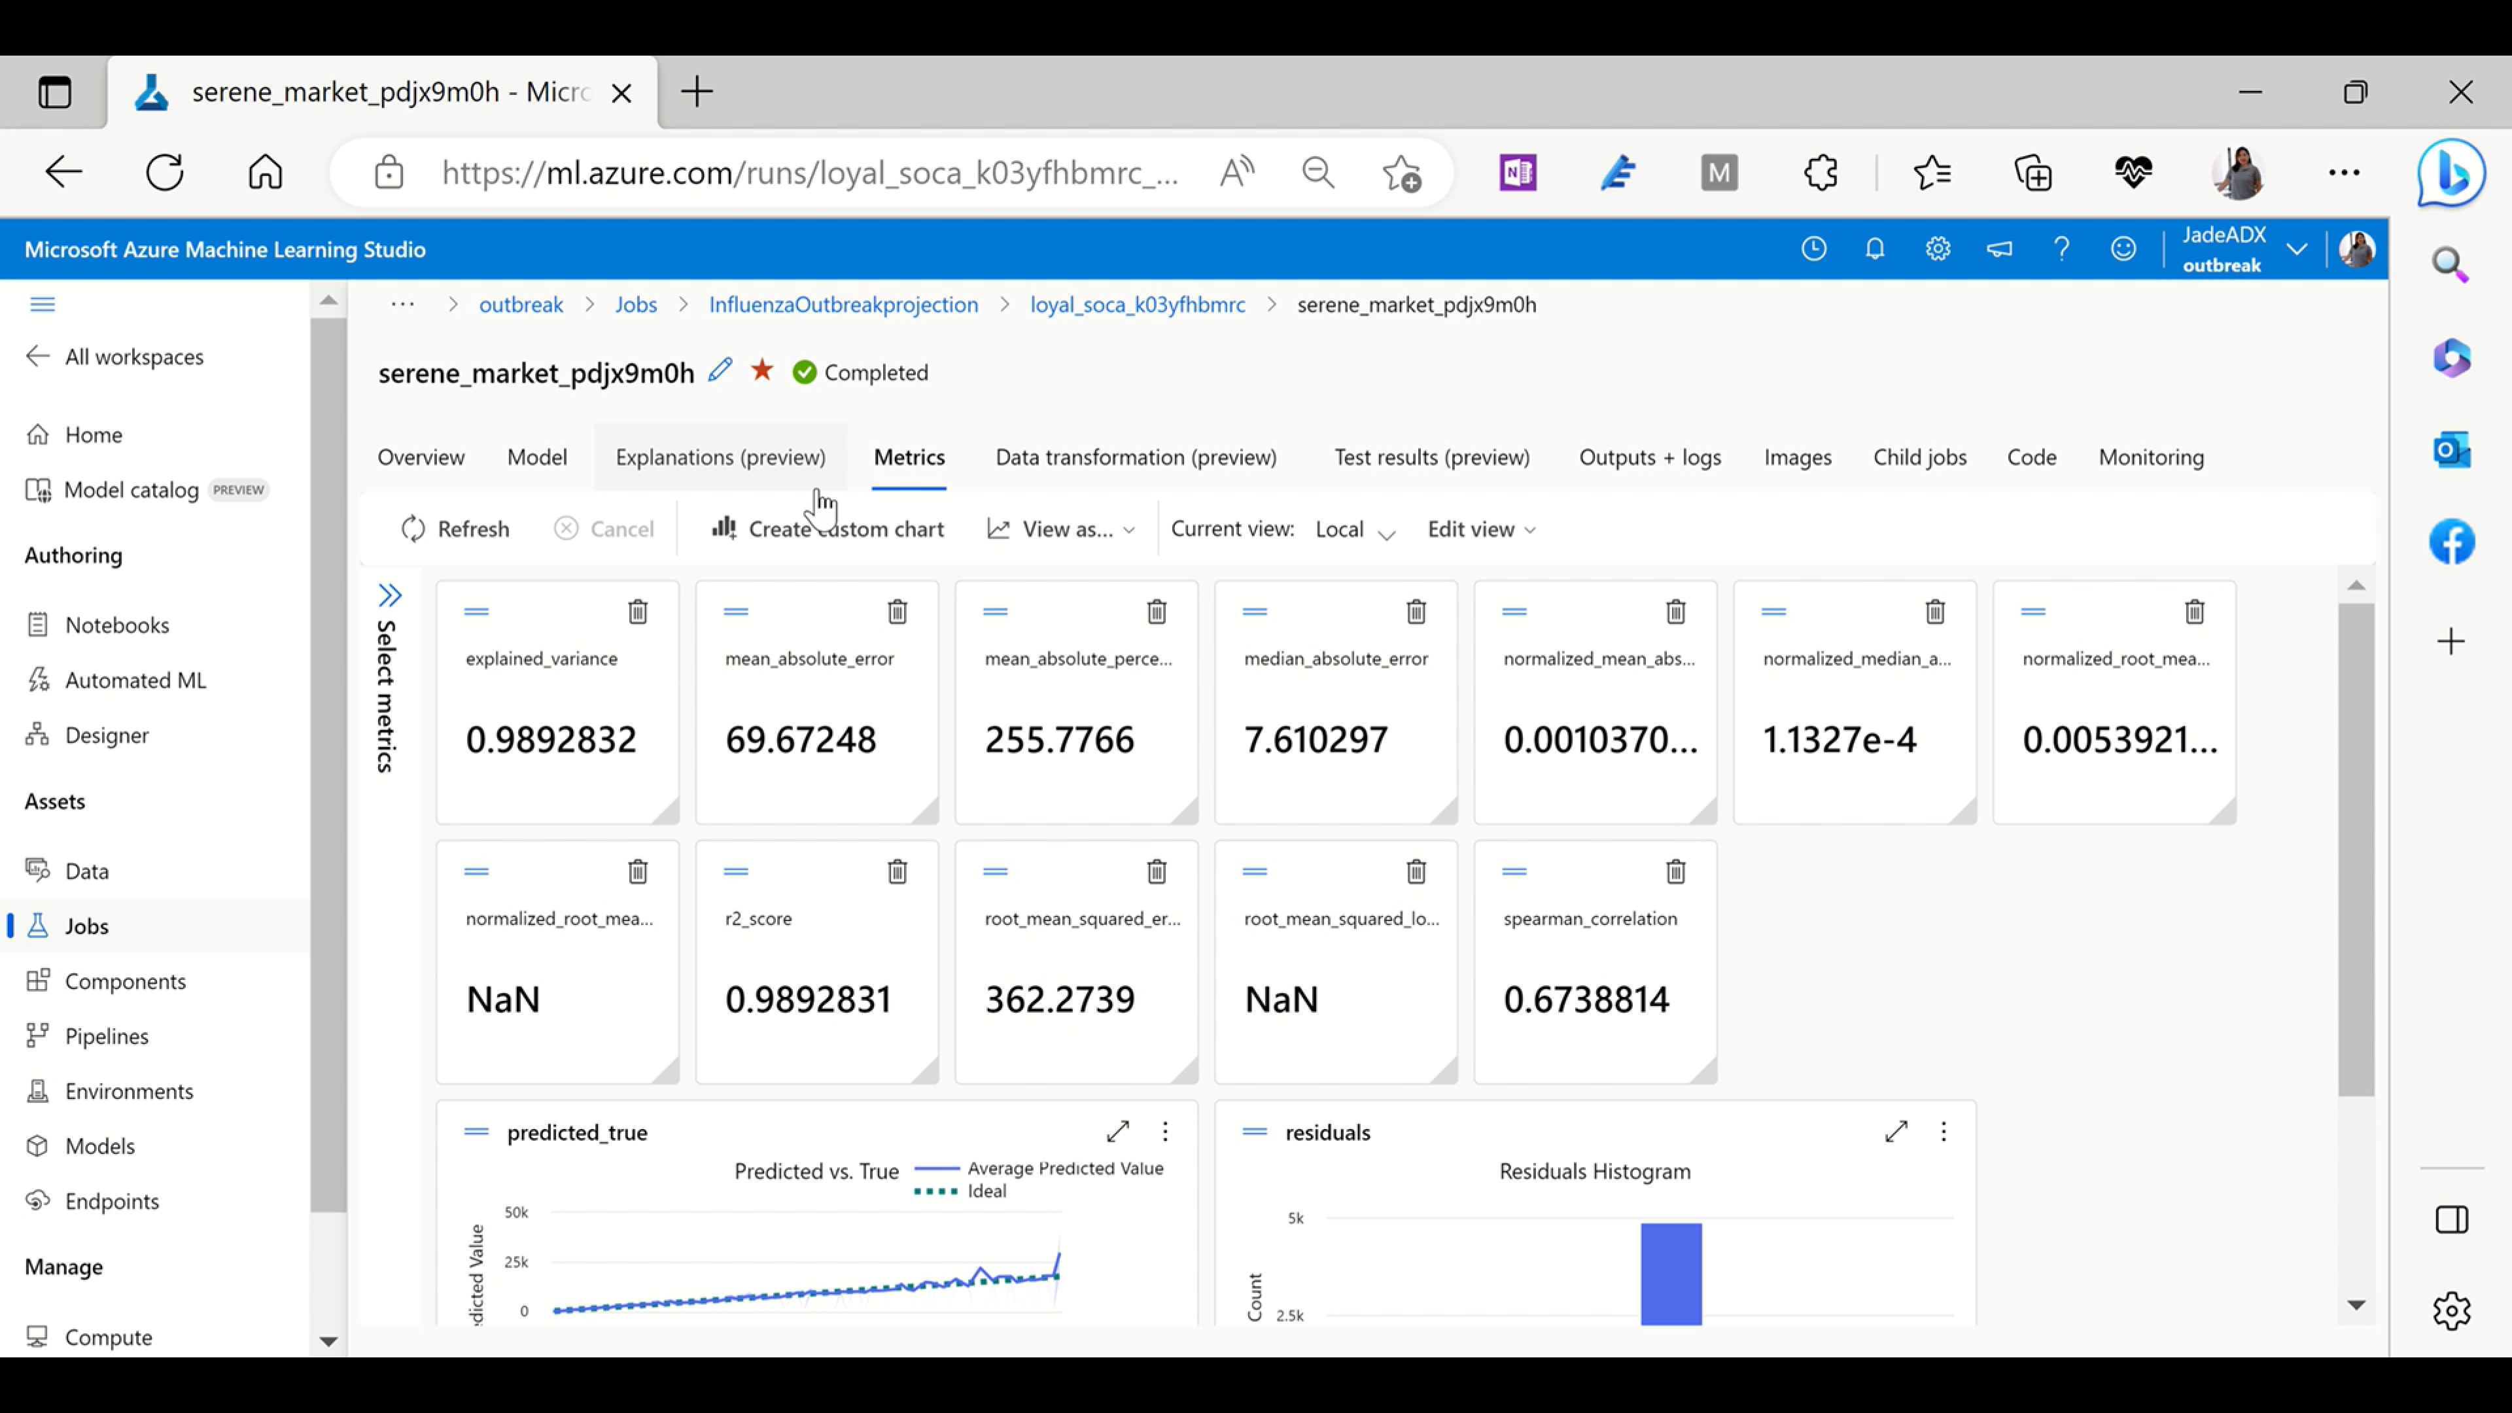Expand the predicted_true chart to full screen
This screenshot has width=2512, height=1413.
(x=1117, y=1131)
